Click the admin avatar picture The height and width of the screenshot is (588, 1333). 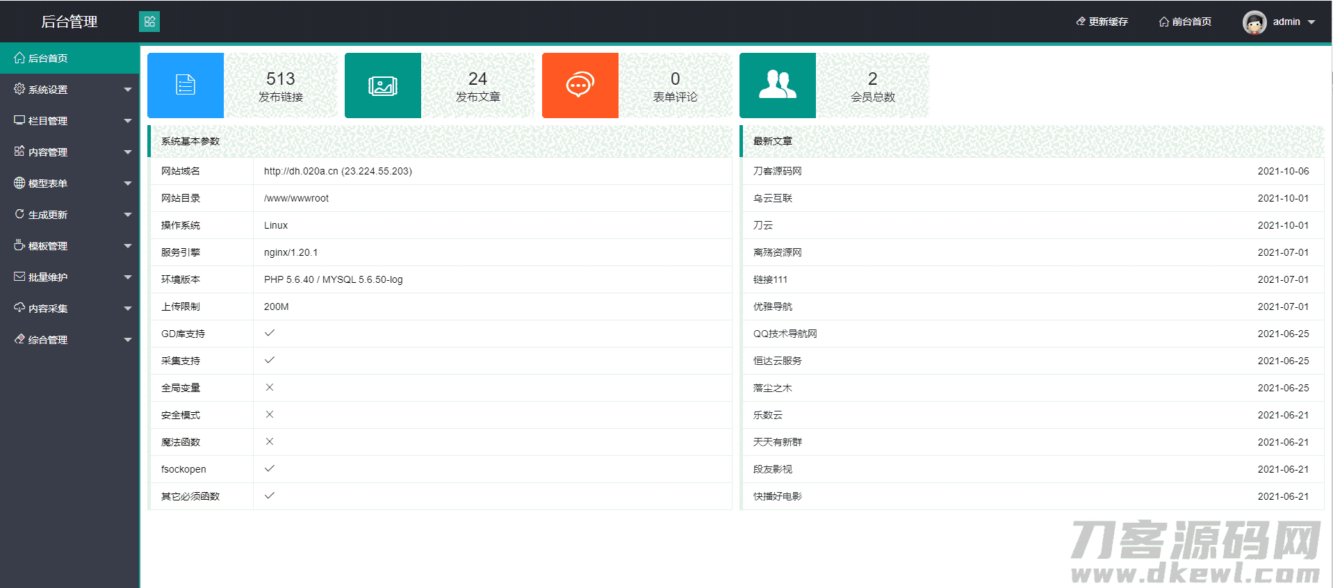1254,22
